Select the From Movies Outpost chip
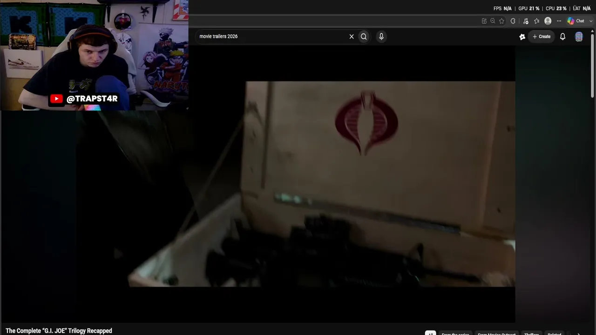Screen dimensions: 596x335 point(496,333)
